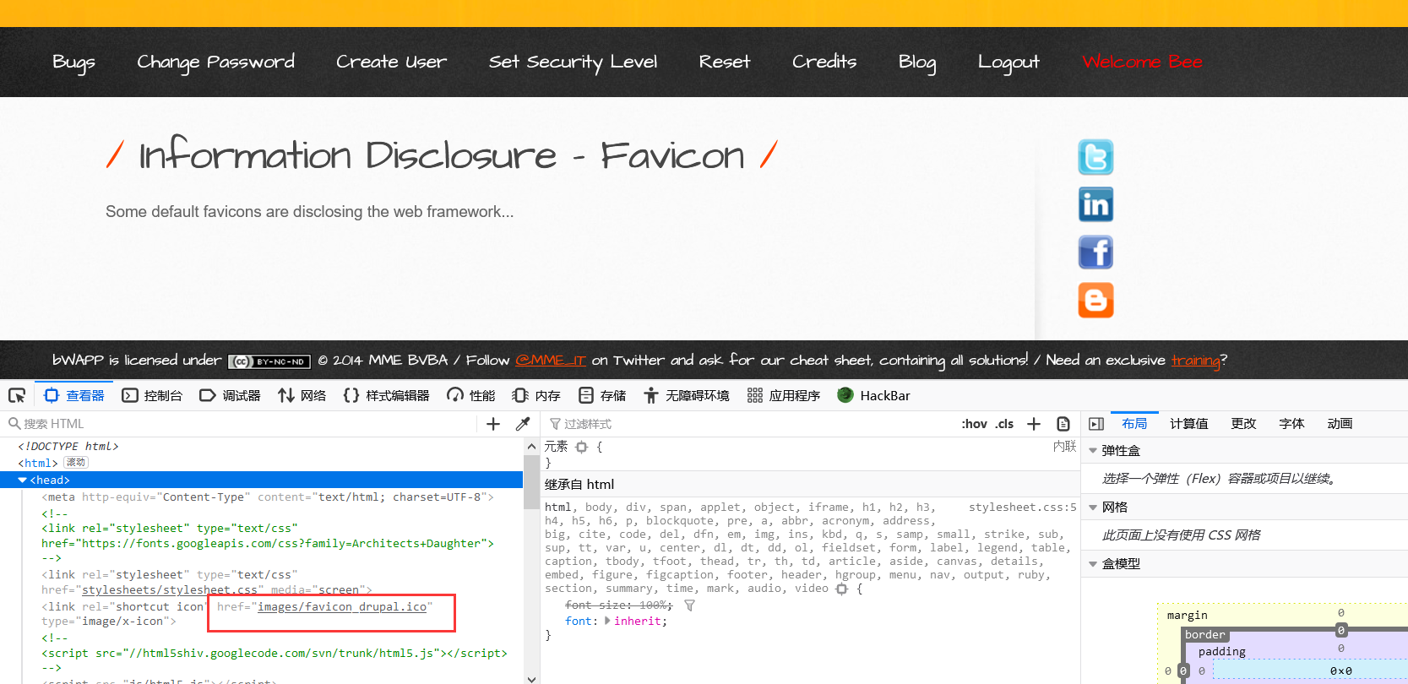Open stylesheet.css:5 source link

pyautogui.click(x=1023, y=508)
